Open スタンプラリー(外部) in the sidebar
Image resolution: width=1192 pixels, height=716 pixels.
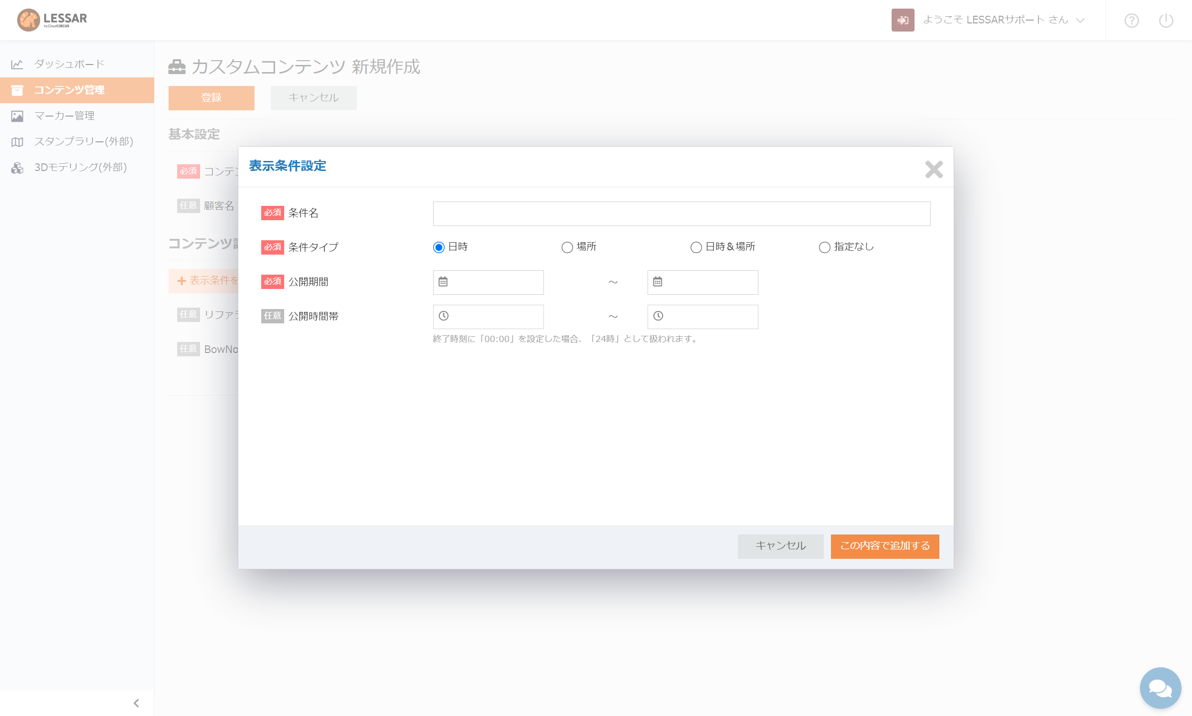coord(77,141)
